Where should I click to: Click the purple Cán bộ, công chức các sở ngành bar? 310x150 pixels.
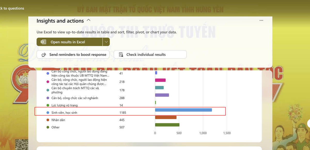(x=162, y=95)
